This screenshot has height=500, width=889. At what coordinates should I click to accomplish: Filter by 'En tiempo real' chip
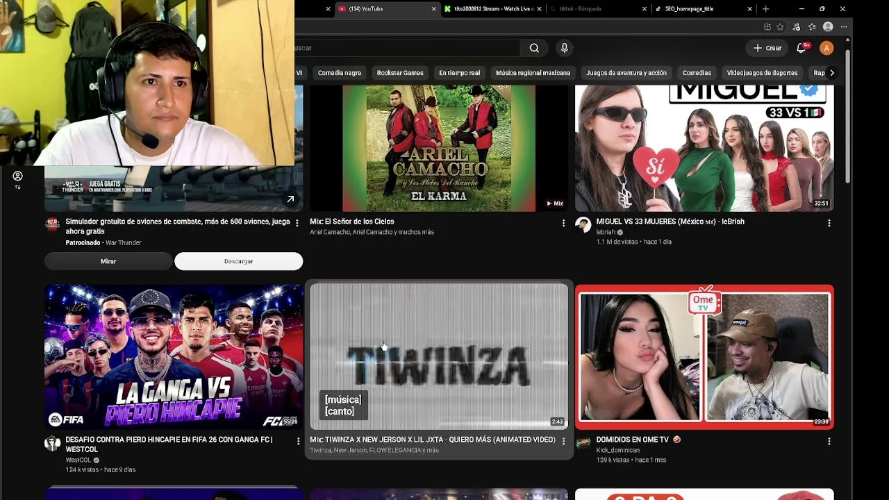459,73
